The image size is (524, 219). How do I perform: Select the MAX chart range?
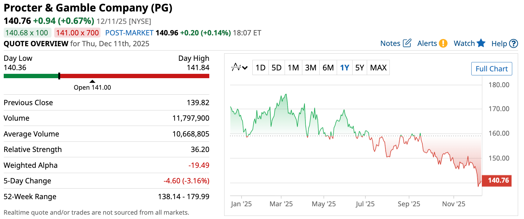[378, 68]
